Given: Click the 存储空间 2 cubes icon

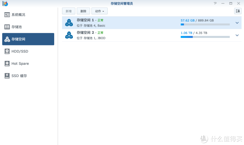Looking at the screenshot, I should (69, 35).
